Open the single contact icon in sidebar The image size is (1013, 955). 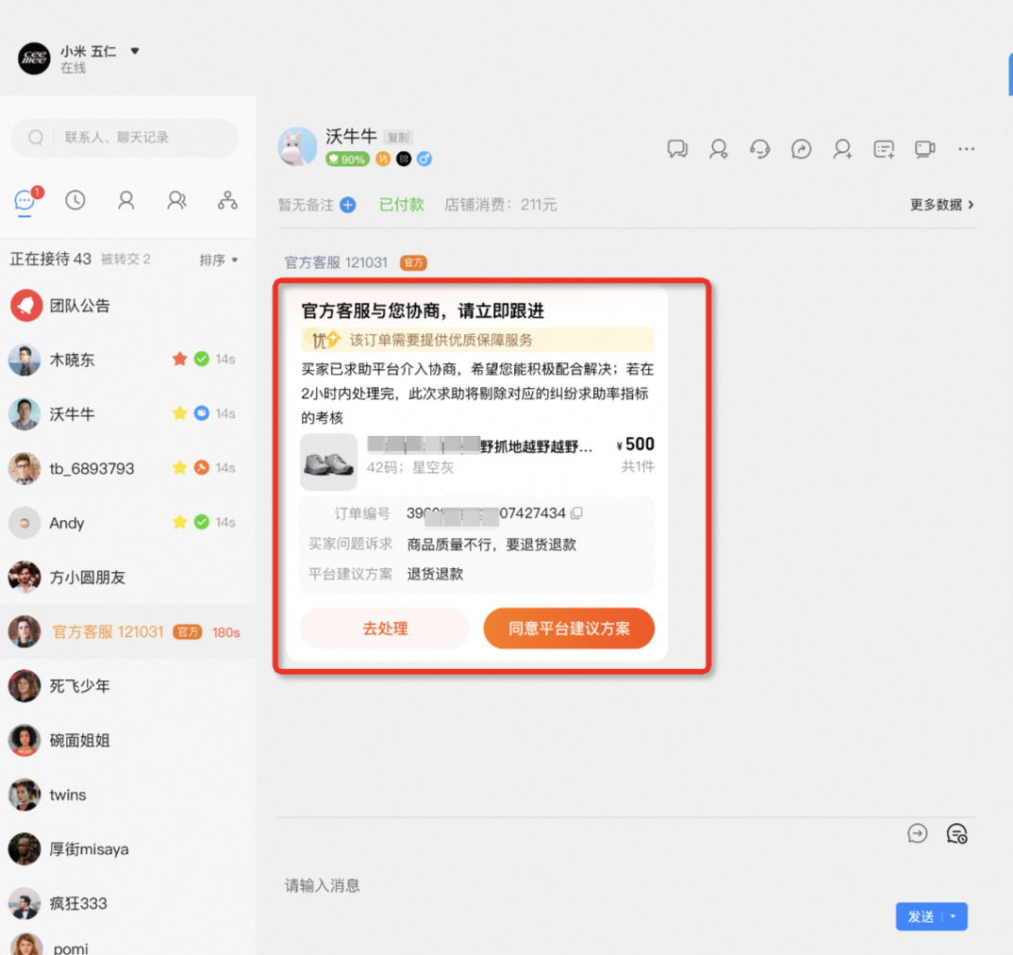pyautogui.click(x=125, y=200)
